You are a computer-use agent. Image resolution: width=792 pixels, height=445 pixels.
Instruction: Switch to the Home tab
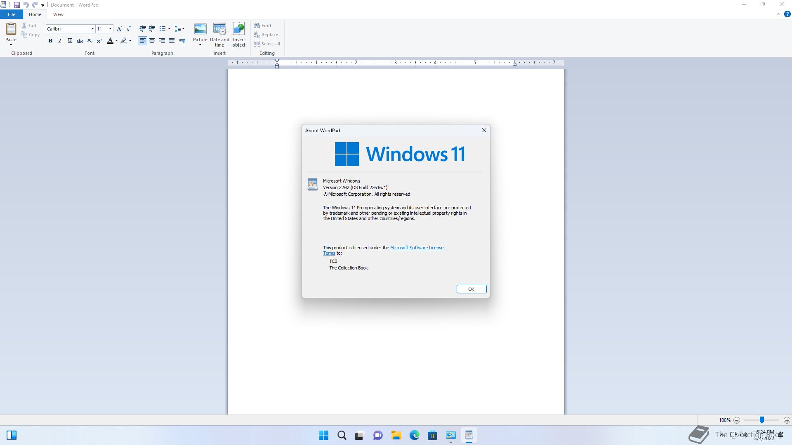[35, 14]
